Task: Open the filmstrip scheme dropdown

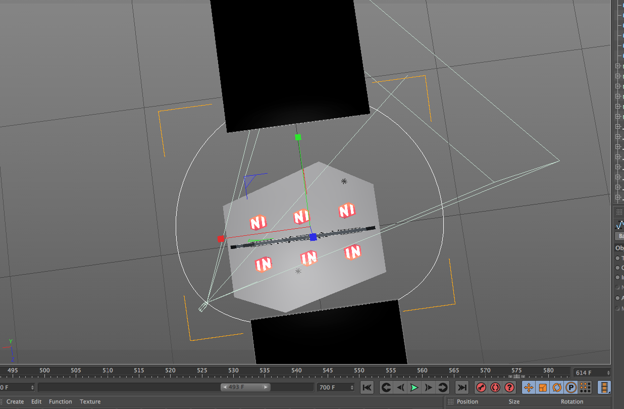Action: point(604,387)
